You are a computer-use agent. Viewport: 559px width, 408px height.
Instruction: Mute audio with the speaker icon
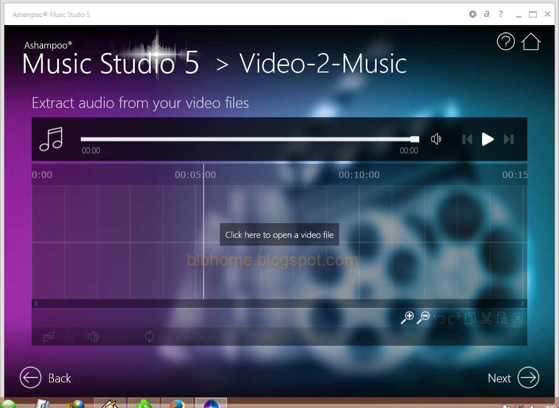(436, 139)
